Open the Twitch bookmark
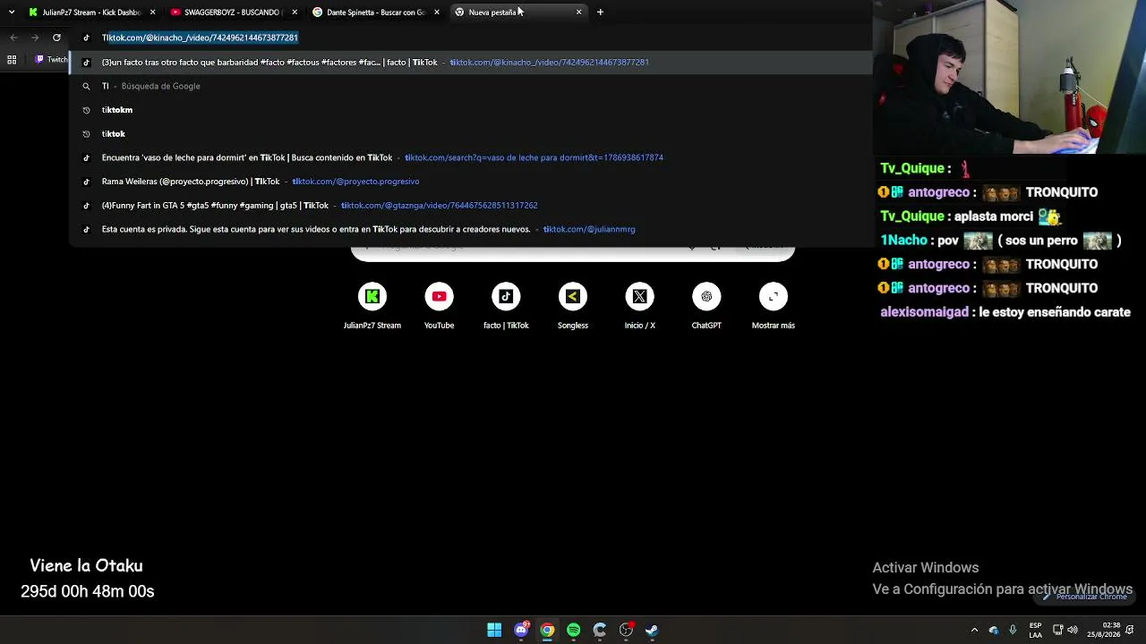1146x644 pixels. pos(52,60)
